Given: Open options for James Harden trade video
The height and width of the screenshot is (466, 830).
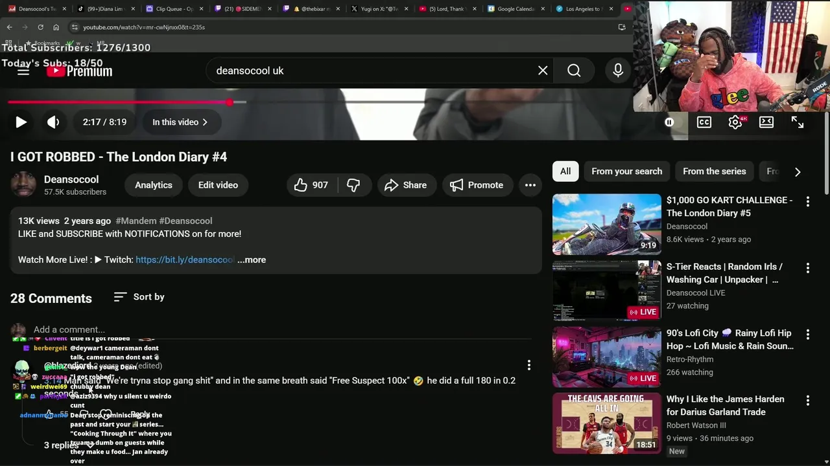Looking at the screenshot, I should click(808, 401).
